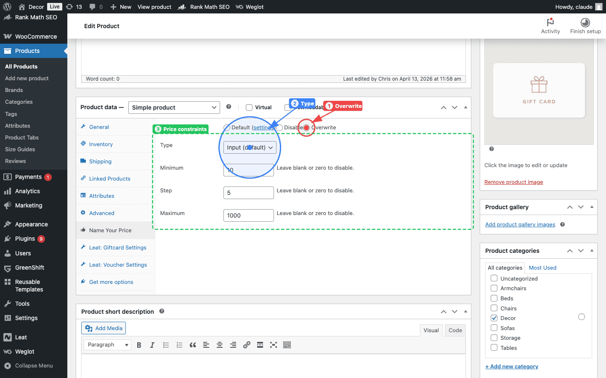This screenshot has height=378, width=606.
Task: Insert bulleted list in editor
Action: point(166,345)
